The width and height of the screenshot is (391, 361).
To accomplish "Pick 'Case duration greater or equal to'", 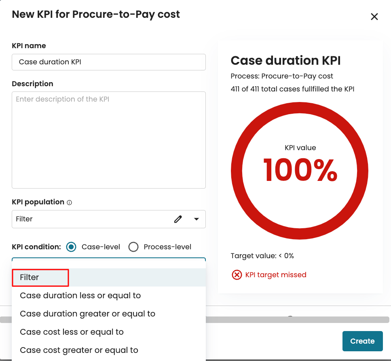I will click(87, 314).
